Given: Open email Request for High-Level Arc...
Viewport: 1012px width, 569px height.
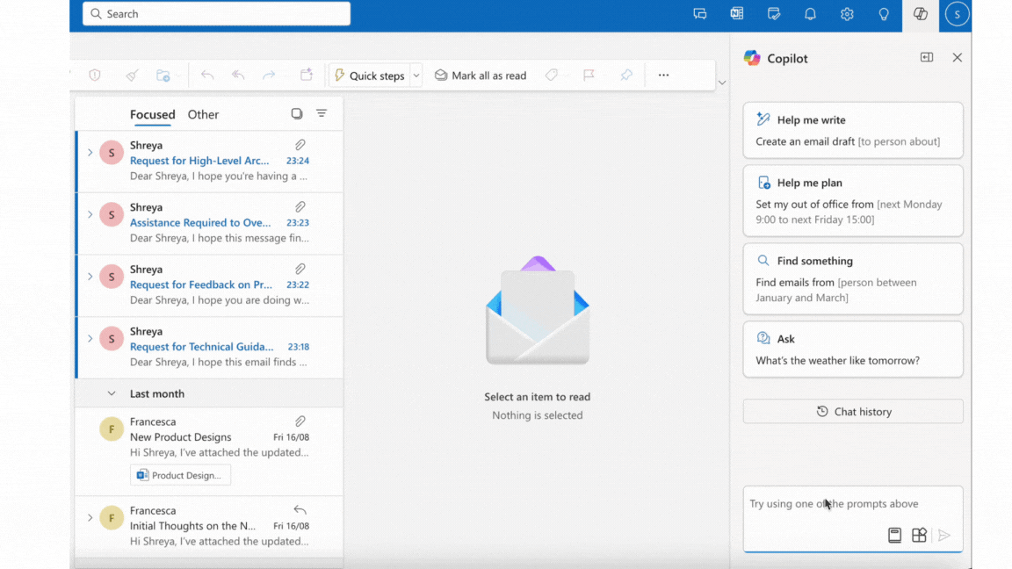Looking at the screenshot, I should pyautogui.click(x=210, y=162).
